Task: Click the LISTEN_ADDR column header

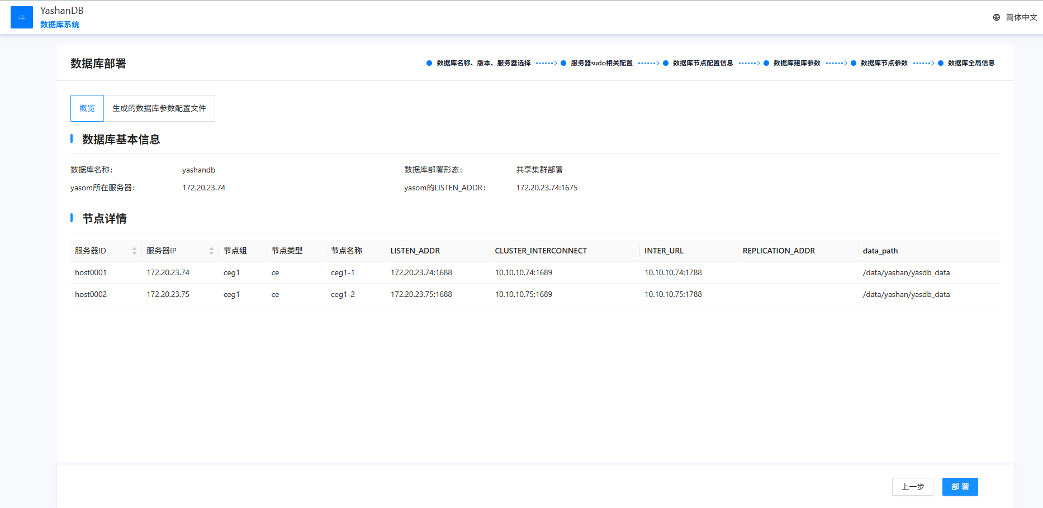Action: [415, 251]
